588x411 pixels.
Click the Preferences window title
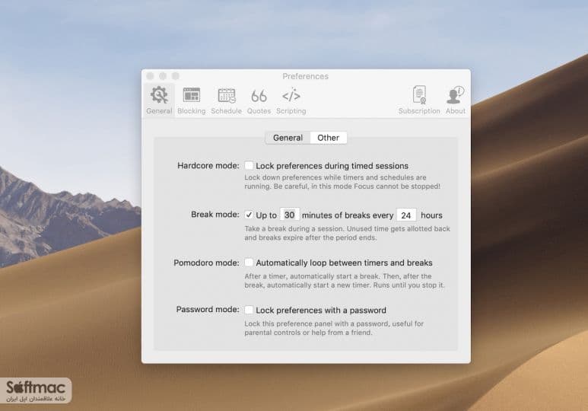(x=305, y=76)
